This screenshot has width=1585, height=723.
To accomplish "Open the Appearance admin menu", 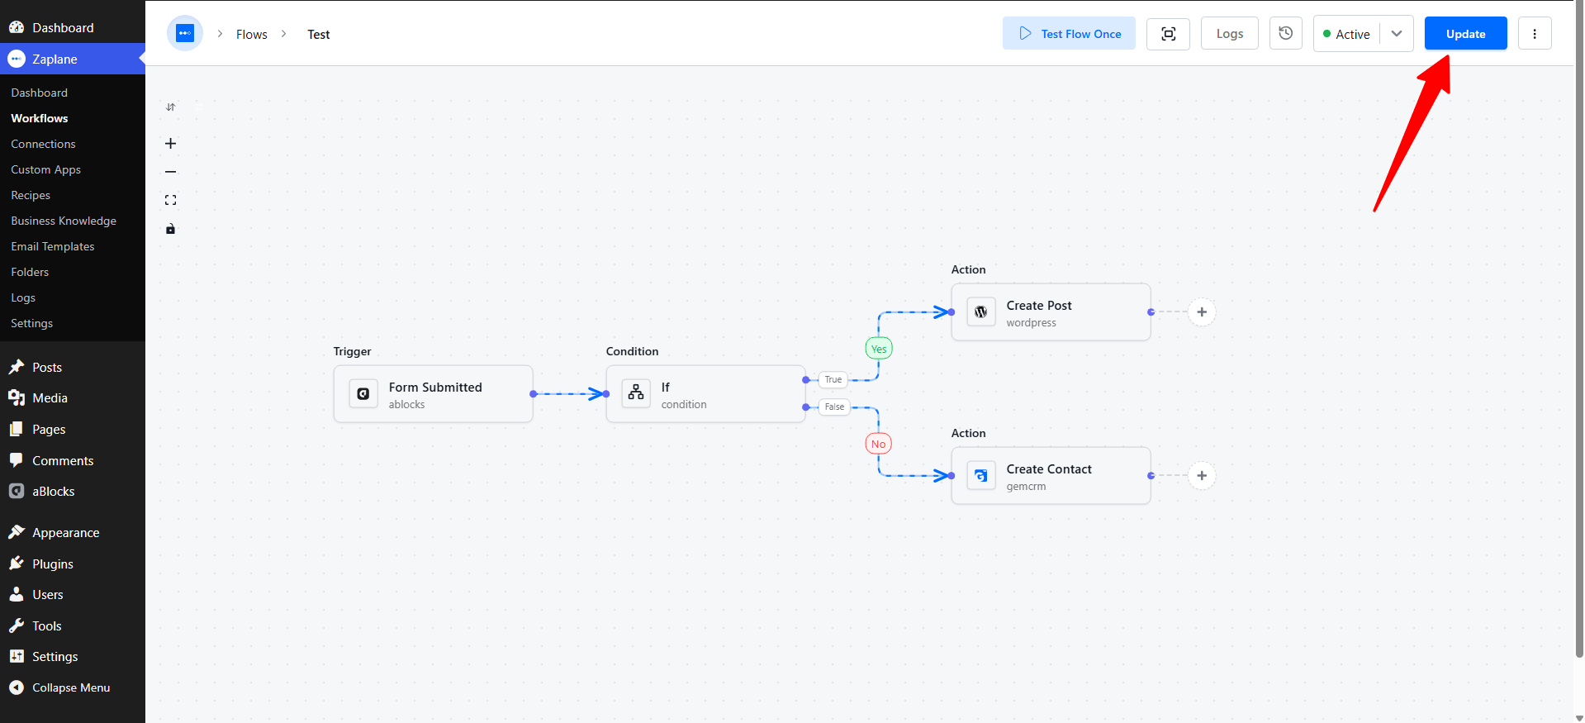I will [73, 533].
